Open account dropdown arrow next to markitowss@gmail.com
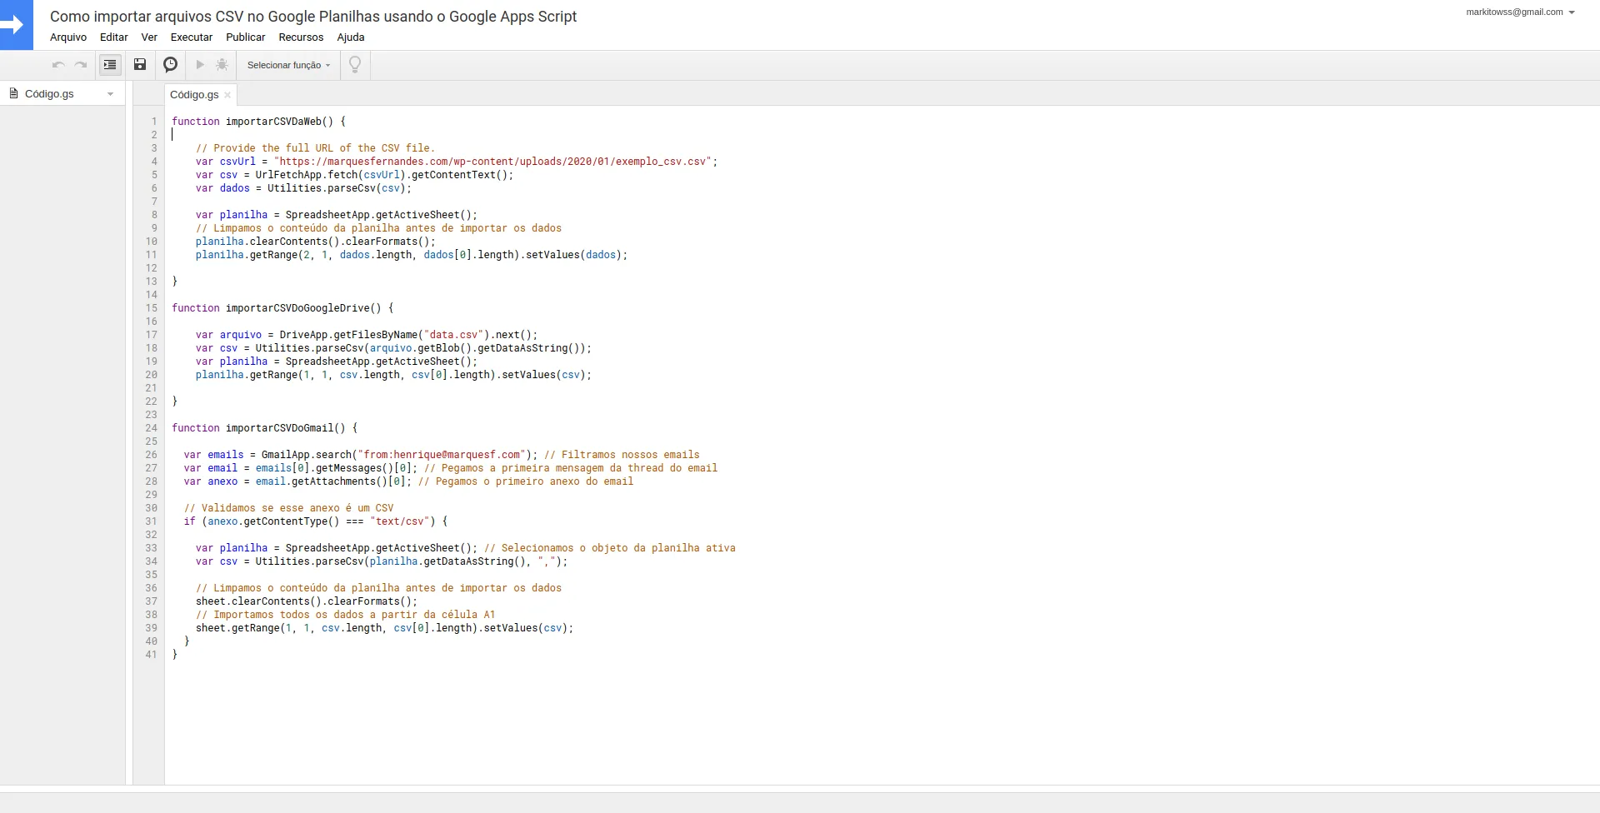Viewport: 1600px width, 813px height. 1572,12
